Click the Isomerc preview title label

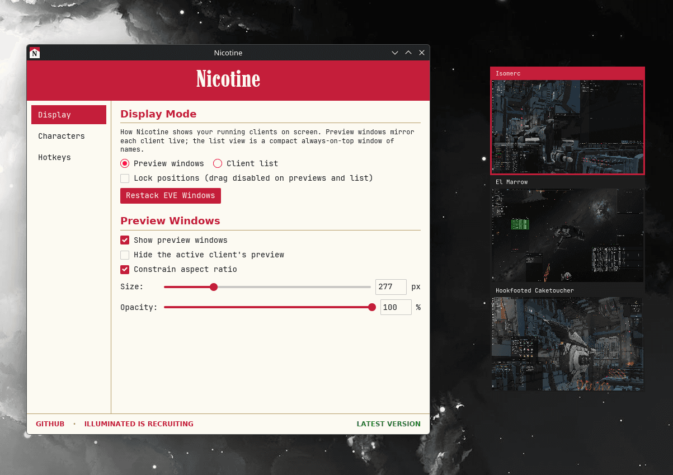click(508, 74)
